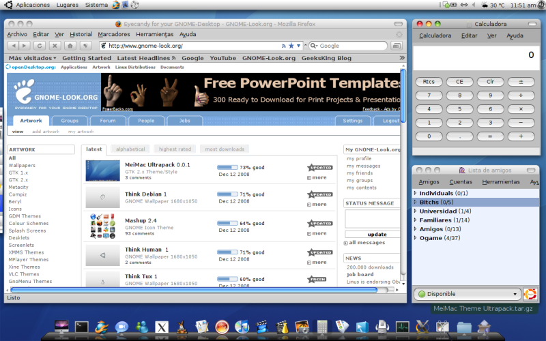
Task: Open the Google search engine dropdown
Action: tap(314, 46)
